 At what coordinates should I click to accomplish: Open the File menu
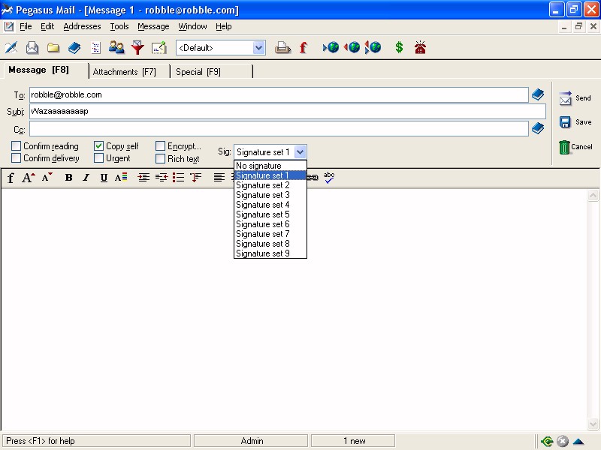pos(26,26)
